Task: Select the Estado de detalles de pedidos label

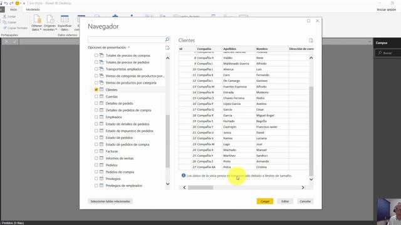Action: tap(128, 124)
